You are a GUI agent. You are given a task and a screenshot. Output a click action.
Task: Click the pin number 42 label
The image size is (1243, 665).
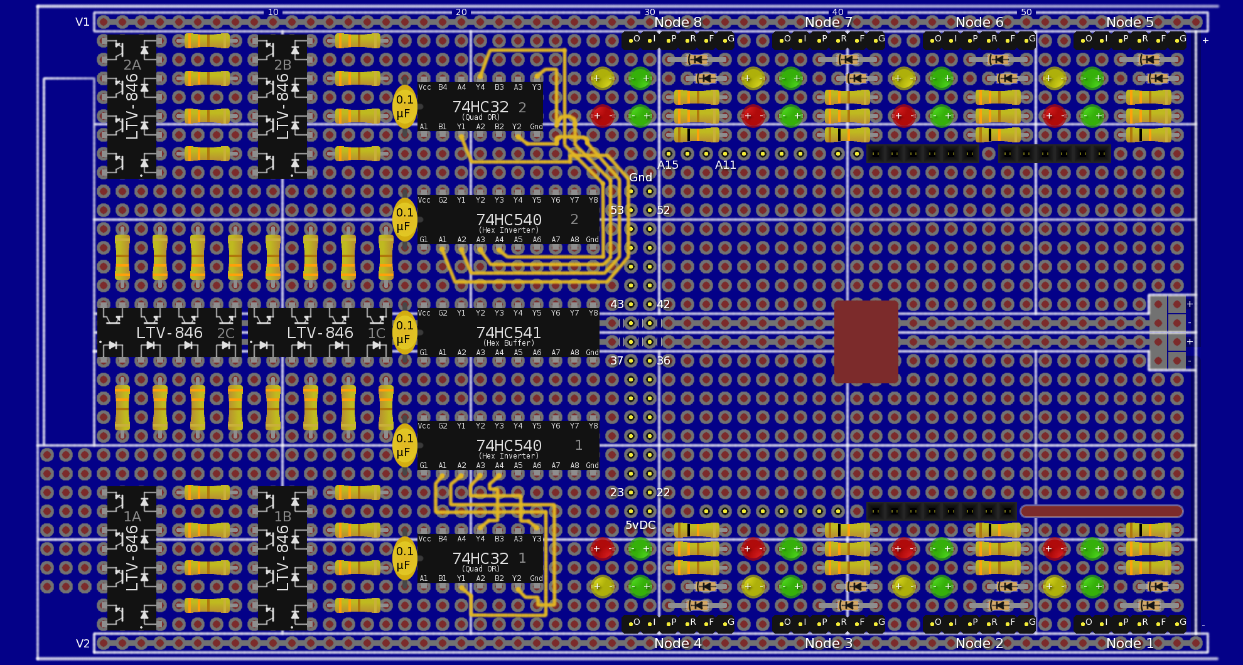[x=664, y=304]
